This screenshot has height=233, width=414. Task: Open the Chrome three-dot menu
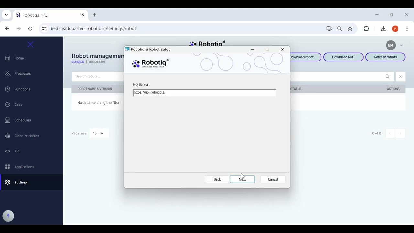click(407, 29)
